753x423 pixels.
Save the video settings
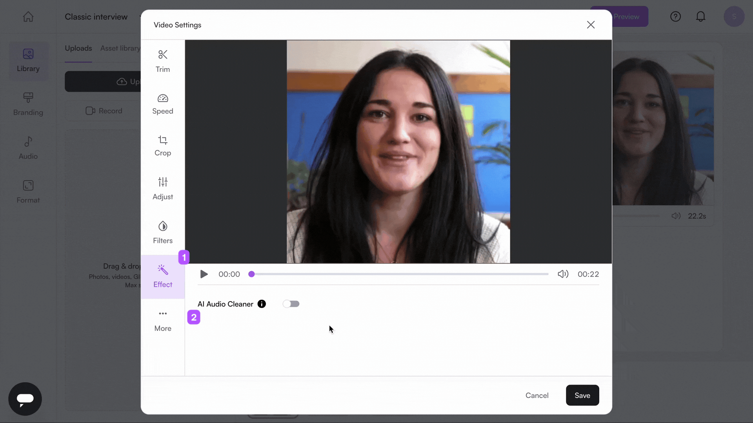(582, 395)
